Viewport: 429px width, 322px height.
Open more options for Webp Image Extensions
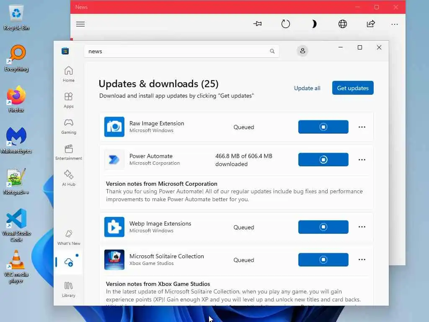point(362,227)
